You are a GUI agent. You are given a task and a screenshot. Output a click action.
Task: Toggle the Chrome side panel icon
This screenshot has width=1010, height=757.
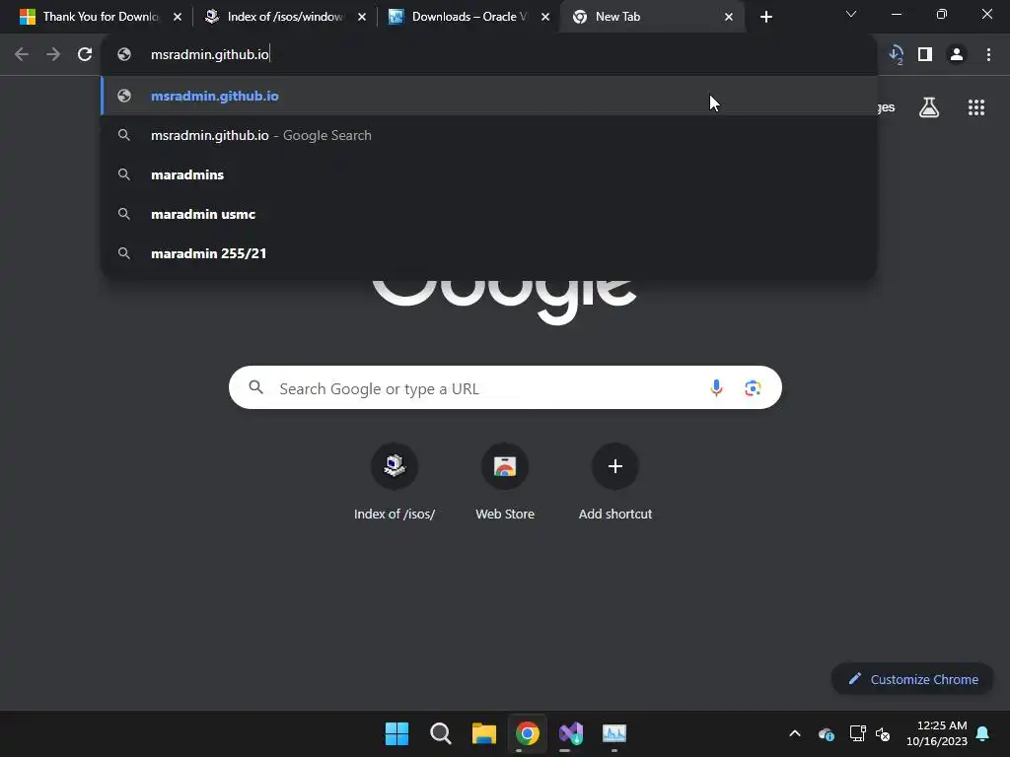click(925, 55)
